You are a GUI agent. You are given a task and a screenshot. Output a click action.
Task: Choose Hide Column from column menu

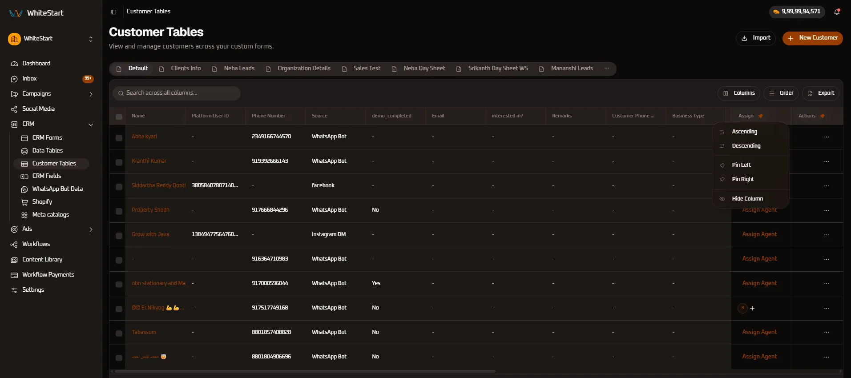pos(750,199)
